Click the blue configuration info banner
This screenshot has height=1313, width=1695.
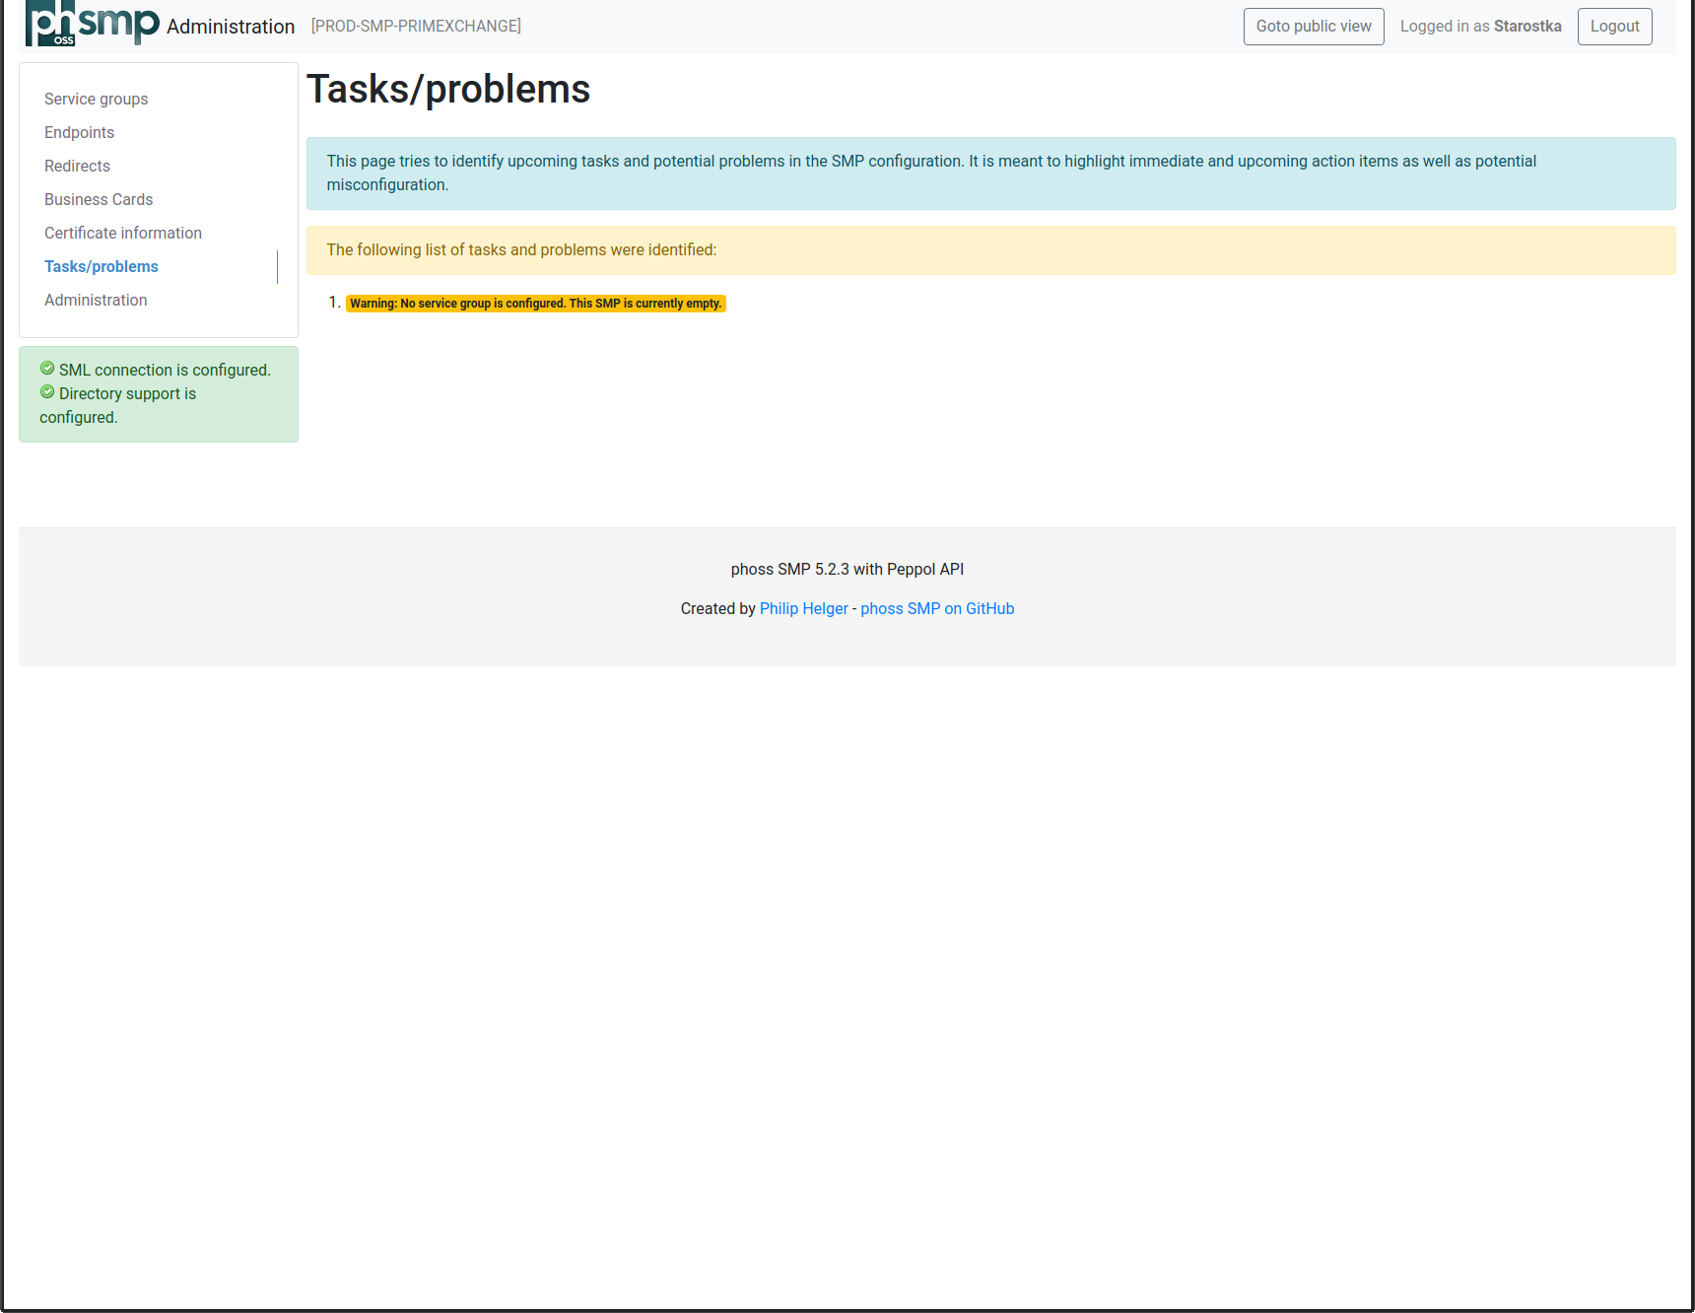click(991, 173)
